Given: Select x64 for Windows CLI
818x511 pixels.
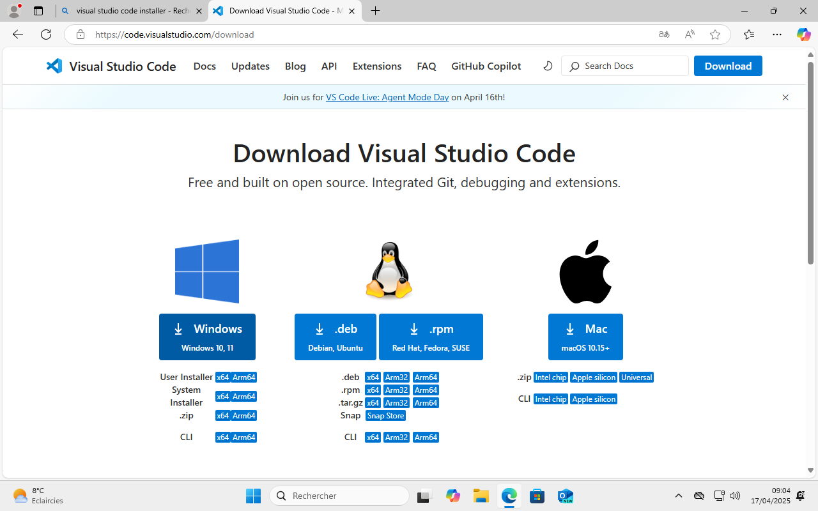Looking at the screenshot, I should pos(222,438).
